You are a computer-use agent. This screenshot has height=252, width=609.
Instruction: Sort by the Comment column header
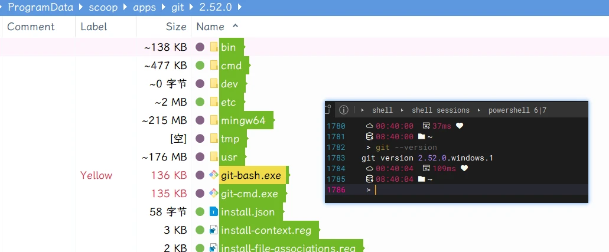point(31,27)
